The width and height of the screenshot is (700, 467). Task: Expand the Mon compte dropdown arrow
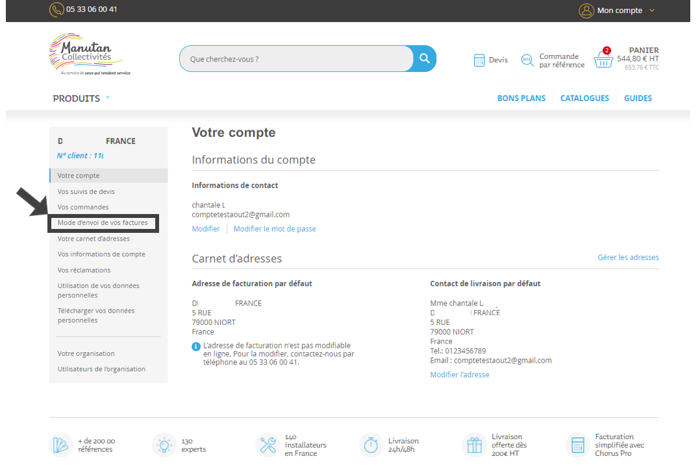click(x=652, y=10)
